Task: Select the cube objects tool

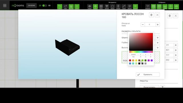Action: [x=130, y=7]
